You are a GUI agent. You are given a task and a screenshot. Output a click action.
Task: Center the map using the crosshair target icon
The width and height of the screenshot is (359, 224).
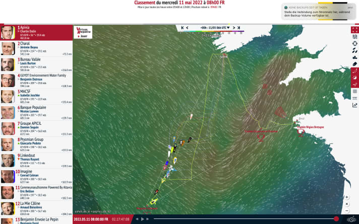coord(354,43)
